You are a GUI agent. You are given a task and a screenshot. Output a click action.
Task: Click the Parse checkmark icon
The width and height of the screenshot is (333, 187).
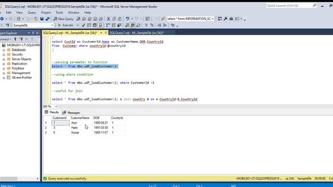[83, 25]
